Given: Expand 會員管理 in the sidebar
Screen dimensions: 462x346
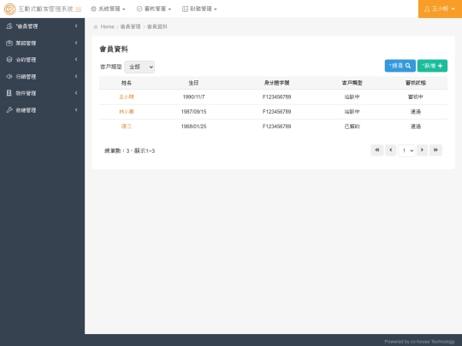Looking at the screenshot, I should point(42,26).
